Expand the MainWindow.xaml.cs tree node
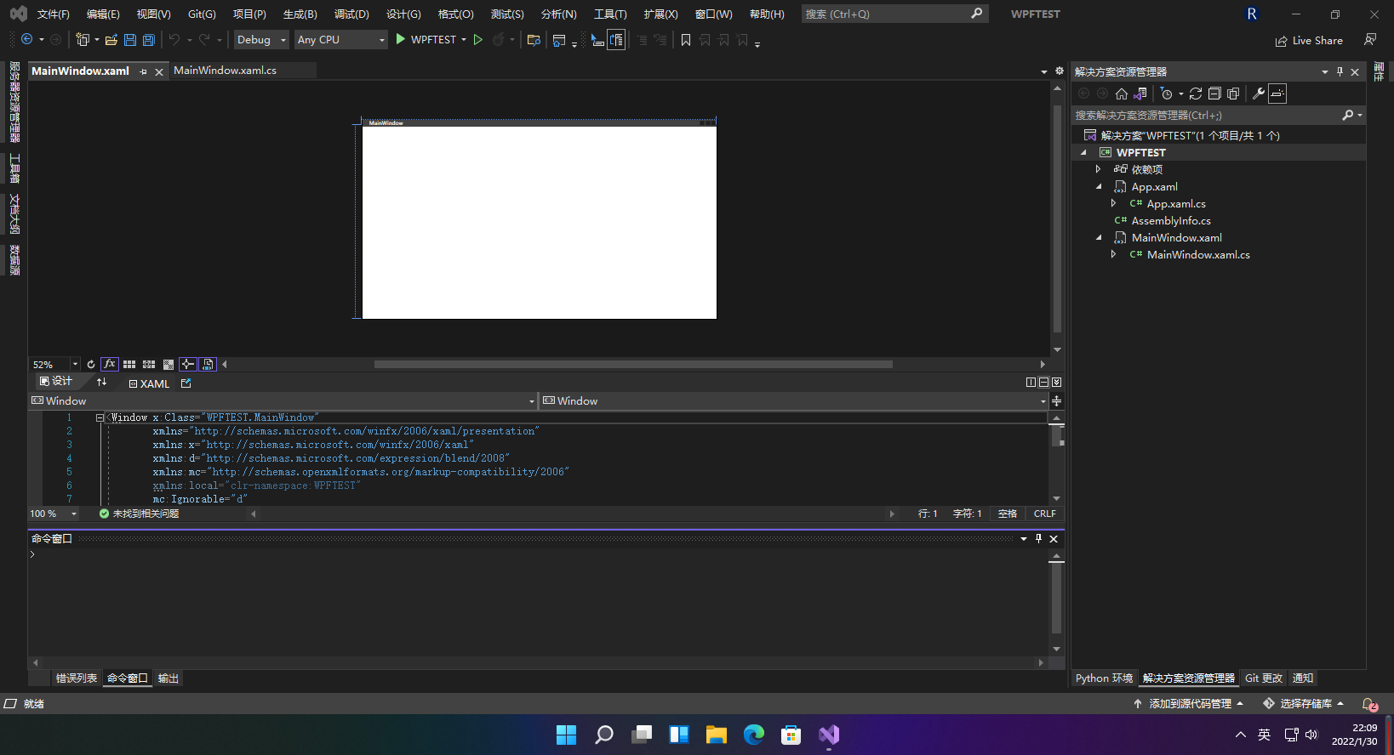Viewport: 1394px width, 755px height. pos(1113,254)
